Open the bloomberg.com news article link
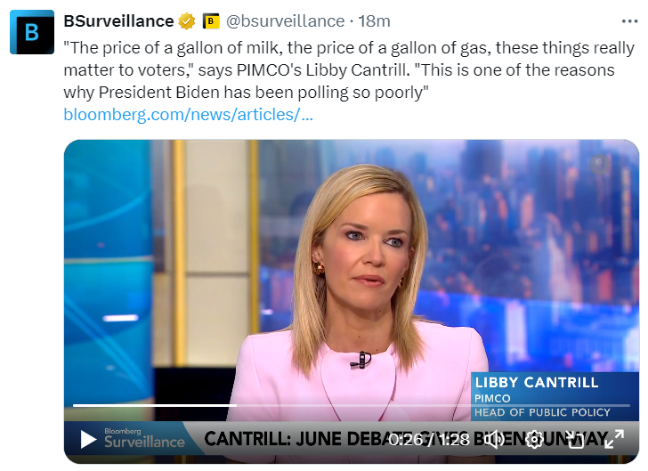 click(188, 114)
